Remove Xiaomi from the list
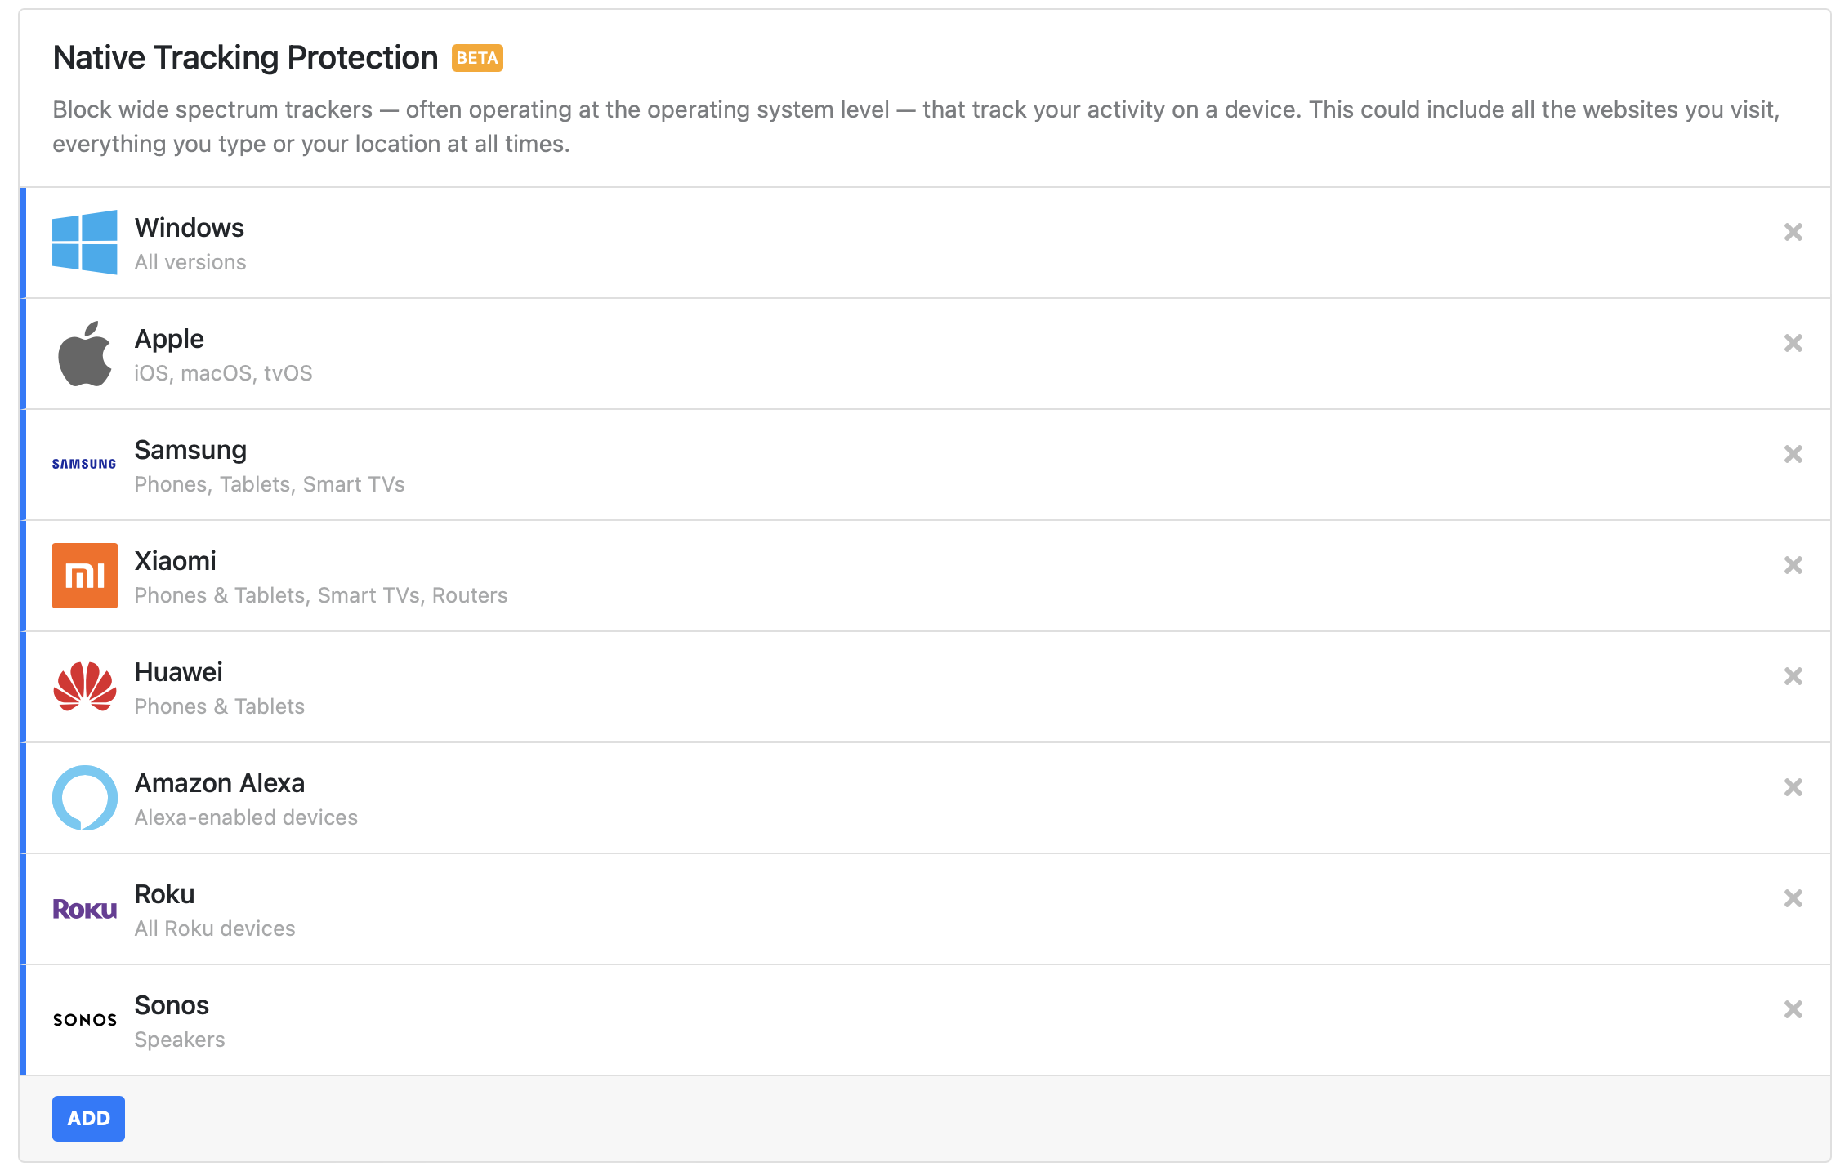Image resolution: width=1840 pixels, height=1171 pixels. (1793, 564)
